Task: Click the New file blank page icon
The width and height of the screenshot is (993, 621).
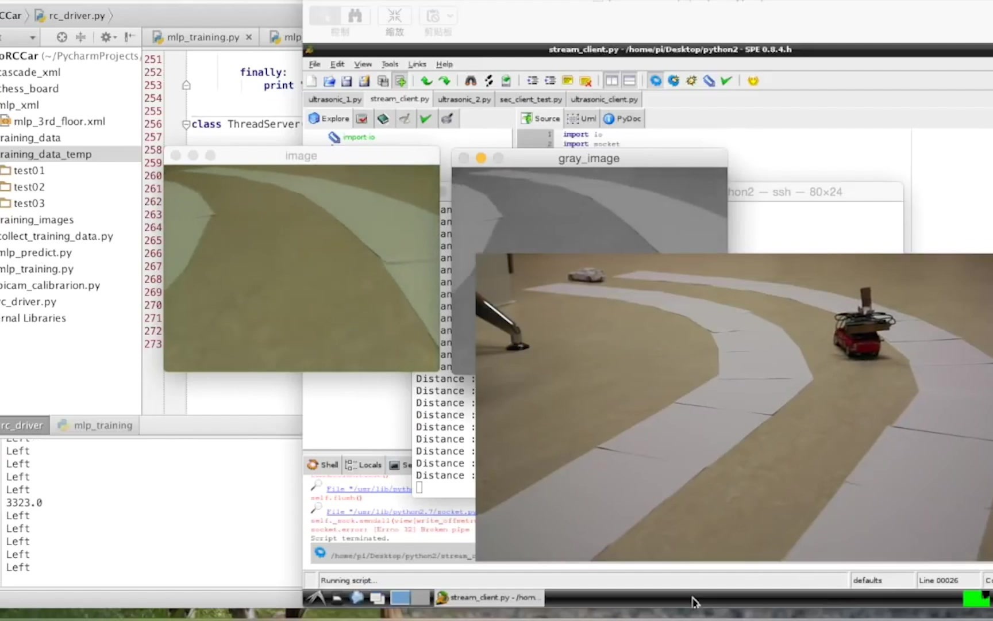Action: (312, 81)
